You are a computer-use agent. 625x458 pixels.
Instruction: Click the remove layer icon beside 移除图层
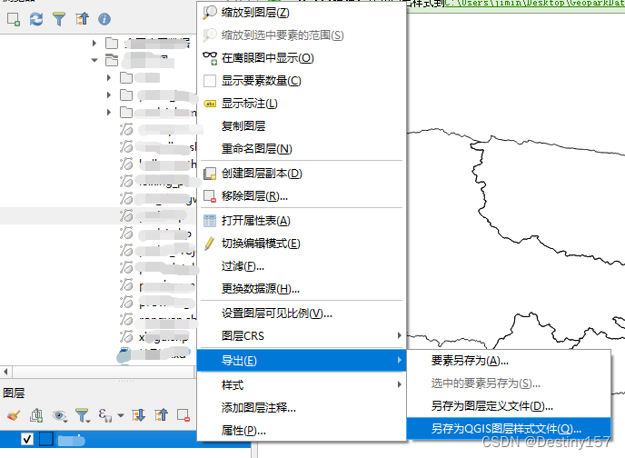pos(210,196)
